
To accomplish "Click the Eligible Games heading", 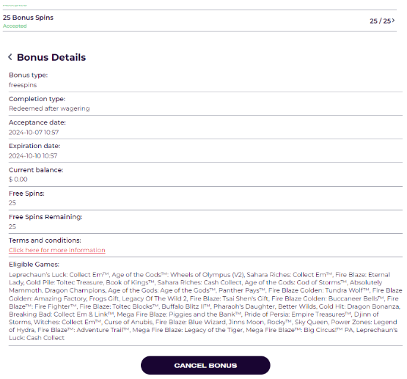I will coord(34,265).
